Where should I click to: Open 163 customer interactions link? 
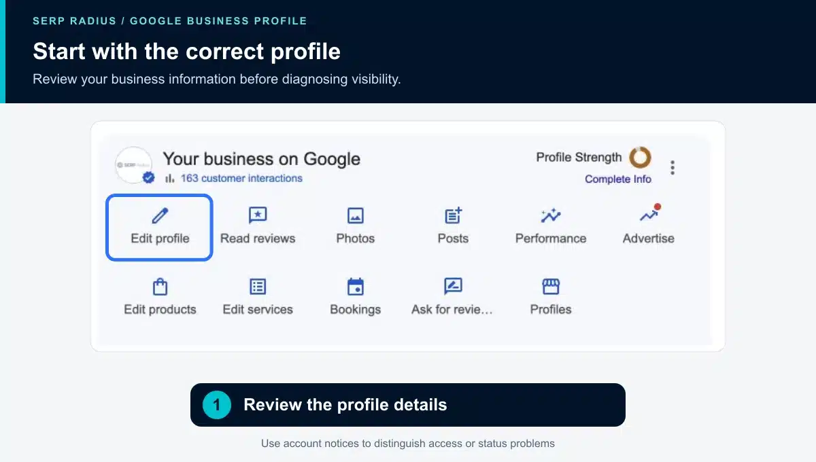click(241, 178)
